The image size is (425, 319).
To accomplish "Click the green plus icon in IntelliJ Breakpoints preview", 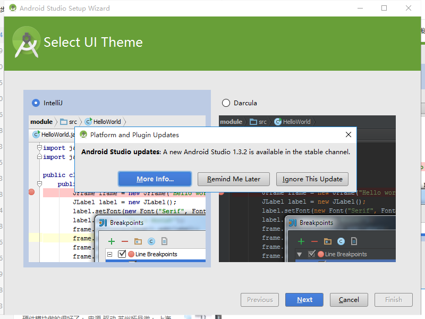I will coord(112,241).
